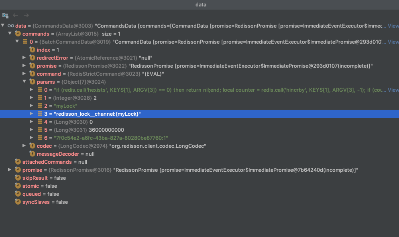Click the array element icon for myLock
This screenshot has width=399, height=237.
pyautogui.click(x=39, y=106)
